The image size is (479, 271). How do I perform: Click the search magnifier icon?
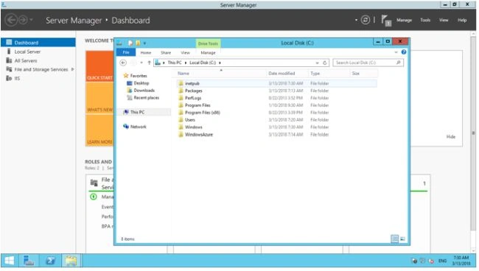click(x=399, y=63)
